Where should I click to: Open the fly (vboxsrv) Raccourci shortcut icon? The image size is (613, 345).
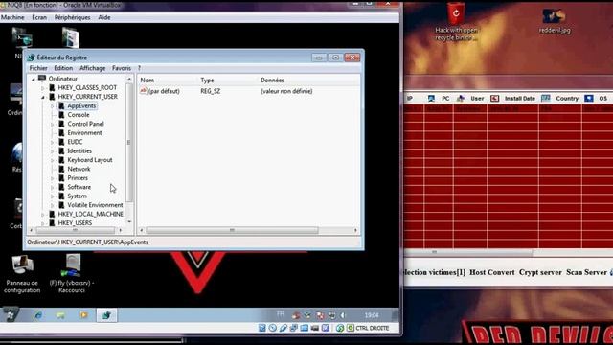(x=72, y=274)
